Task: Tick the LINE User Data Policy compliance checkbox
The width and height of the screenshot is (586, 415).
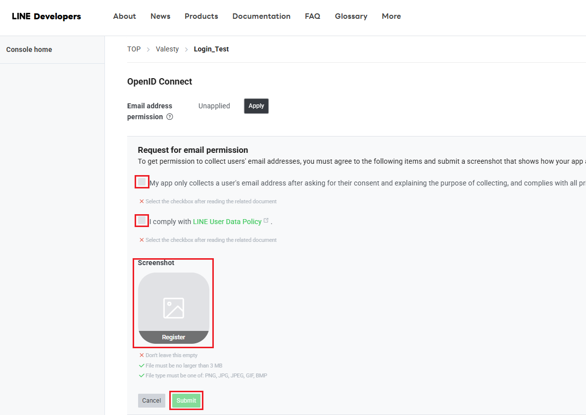Action: click(x=142, y=221)
